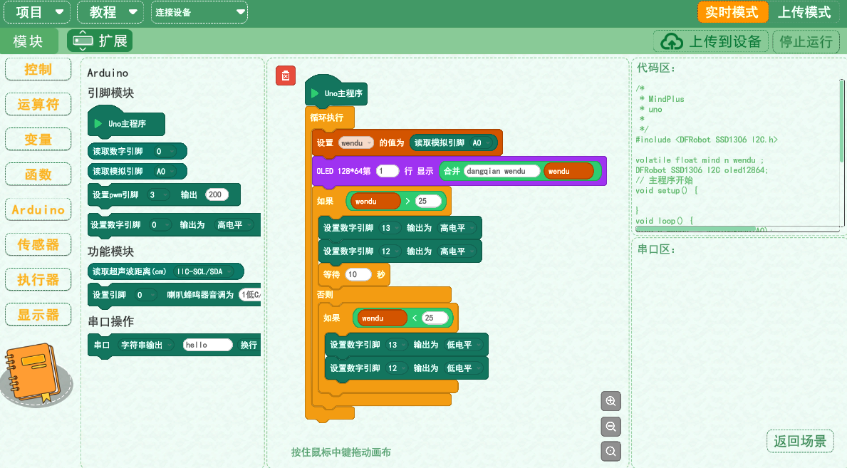Edit pwm output value 200 in palette

(x=217, y=194)
